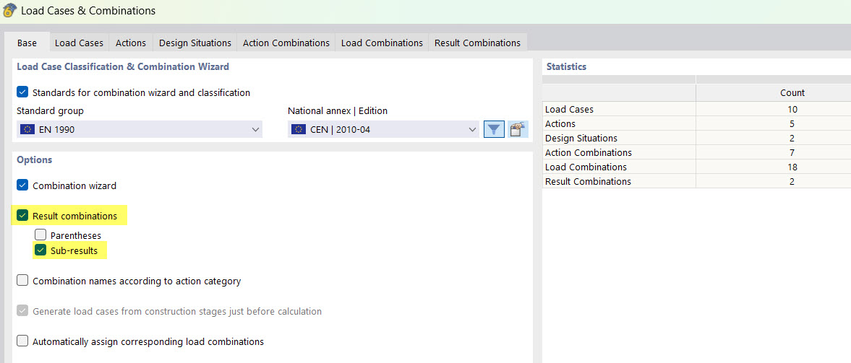This screenshot has height=363, width=851.
Task: Switch to the Base tab
Action: [27, 43]
